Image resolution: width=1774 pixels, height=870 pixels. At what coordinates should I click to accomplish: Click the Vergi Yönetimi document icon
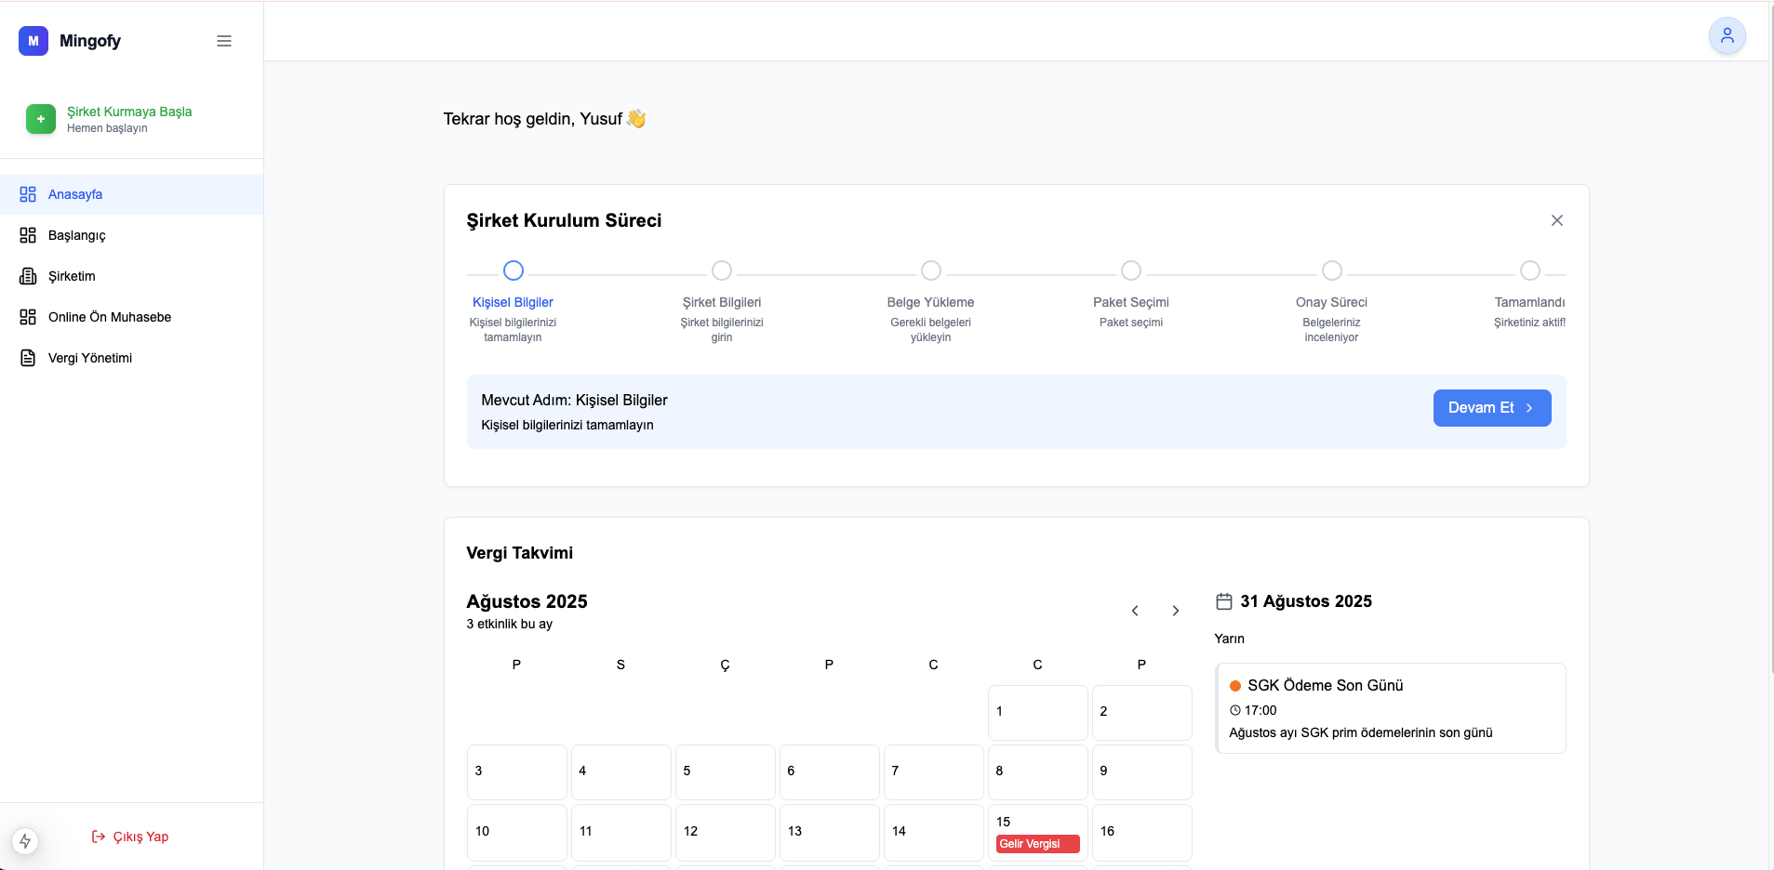pos(28,358)
